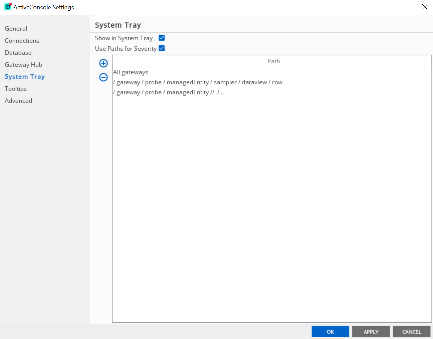Go to the Connections settings page

click(22, 41)
